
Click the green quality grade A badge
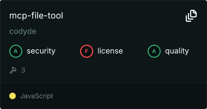coord(154,51)
